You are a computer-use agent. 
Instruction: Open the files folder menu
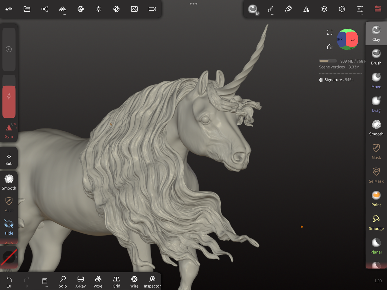[x=27, y=9]
